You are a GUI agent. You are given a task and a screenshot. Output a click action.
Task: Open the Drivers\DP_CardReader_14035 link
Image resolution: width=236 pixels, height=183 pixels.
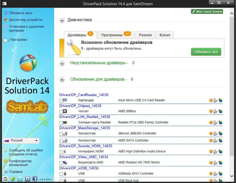(x=84, y=95)
